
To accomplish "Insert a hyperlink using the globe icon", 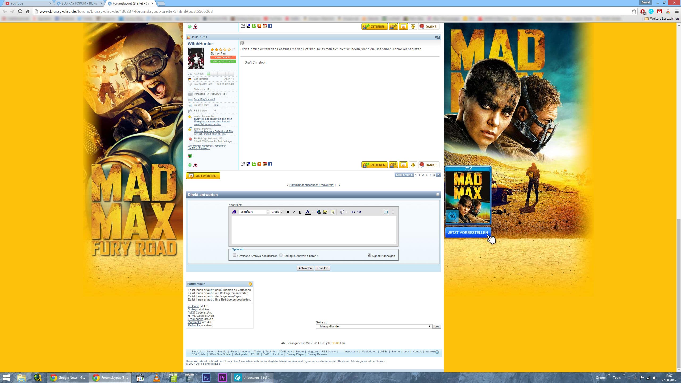I will click(x=319, y=212).
